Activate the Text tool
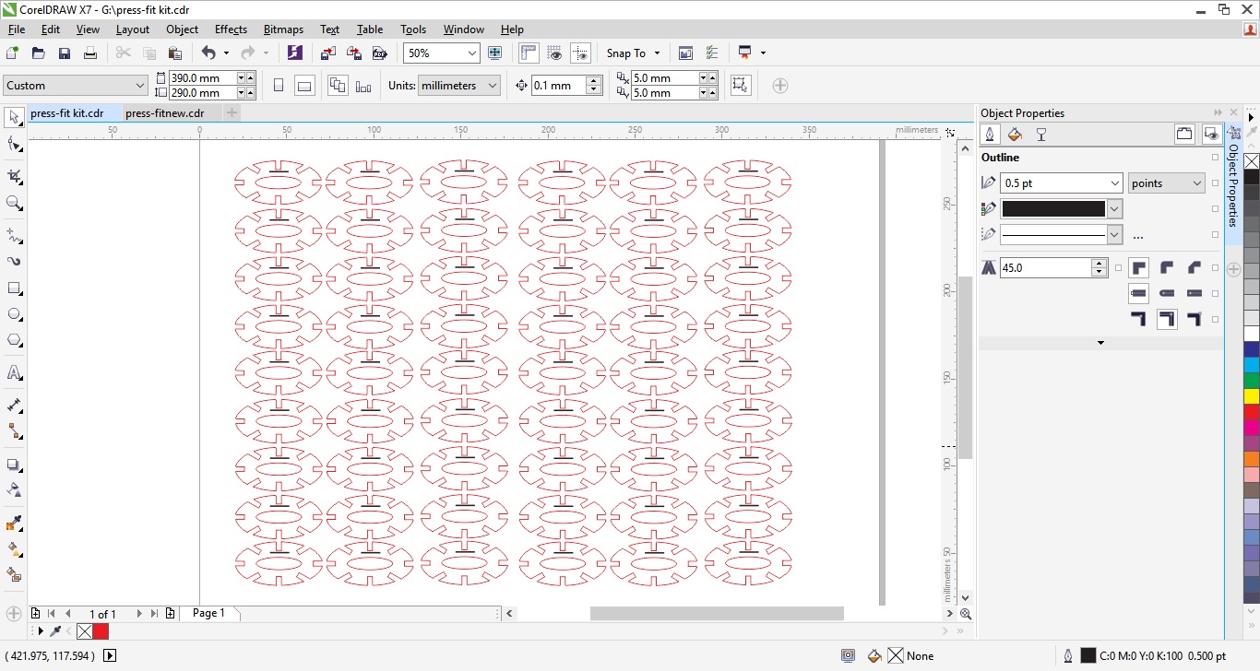The height and width of the screenshot is (671, 1260). [14, 373]
